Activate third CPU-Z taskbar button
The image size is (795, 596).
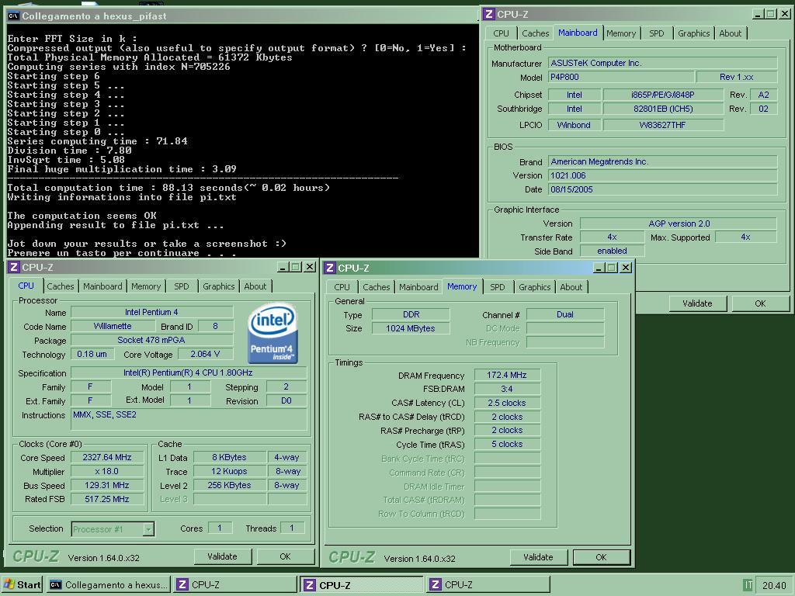point(488,585)
